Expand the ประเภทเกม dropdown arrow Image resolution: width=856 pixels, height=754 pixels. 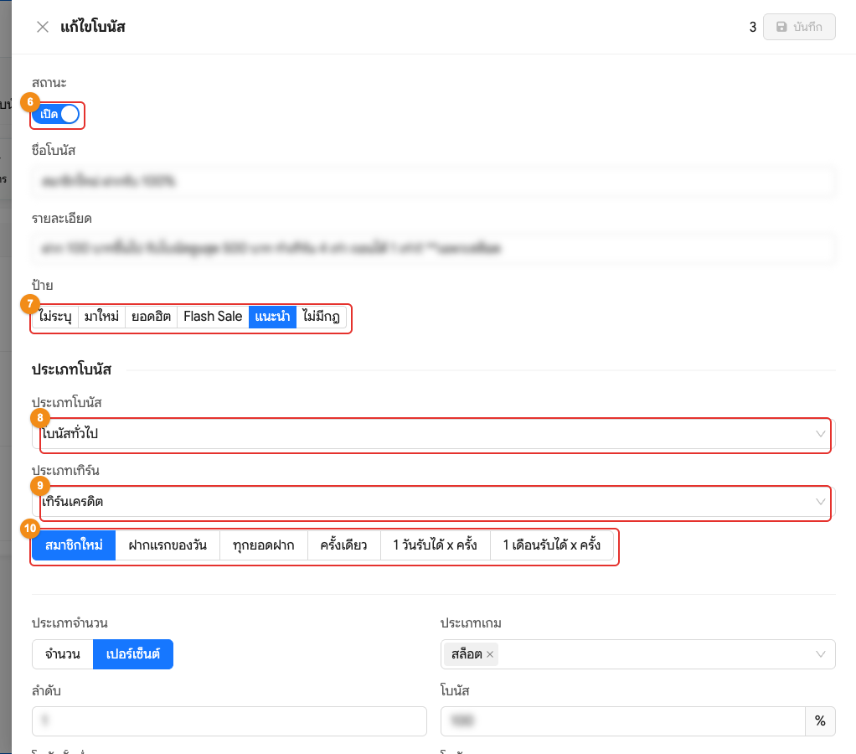820,654
